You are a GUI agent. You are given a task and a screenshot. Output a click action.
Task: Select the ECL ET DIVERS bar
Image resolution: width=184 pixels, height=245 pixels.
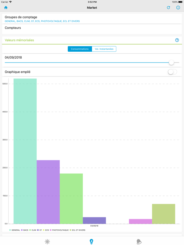[x=164, y=214]
